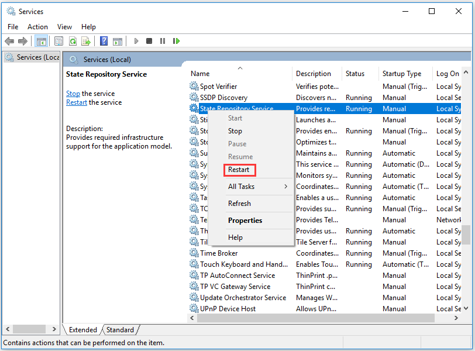Click the vertical scrollbar thumb in list
475x351 pixels.
(466, 234)
